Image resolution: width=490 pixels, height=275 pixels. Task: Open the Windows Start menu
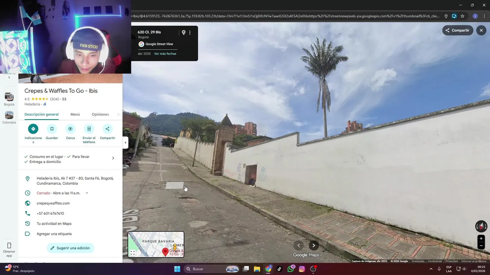point(177,269)
